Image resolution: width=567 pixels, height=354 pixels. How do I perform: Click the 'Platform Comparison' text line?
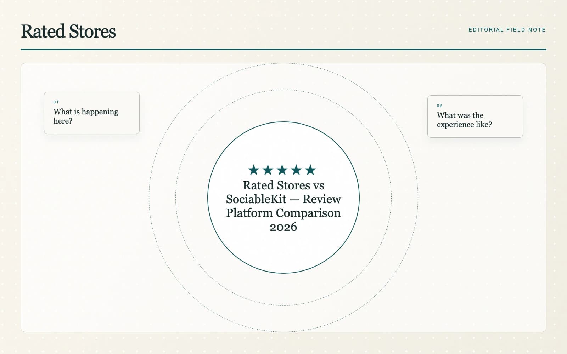tap(283, 213)
